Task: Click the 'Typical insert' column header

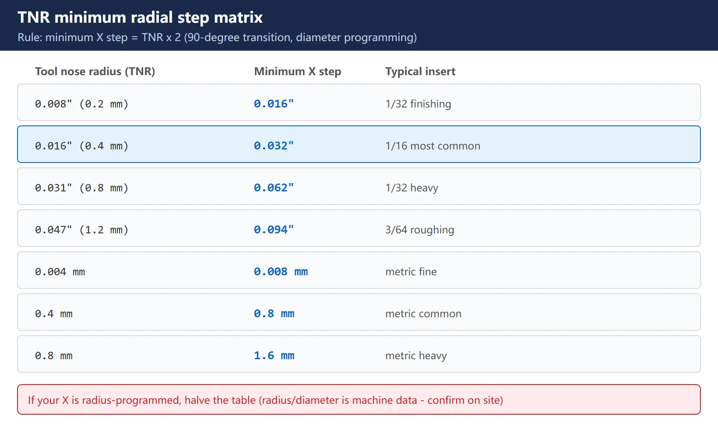Action: [420, 71]
